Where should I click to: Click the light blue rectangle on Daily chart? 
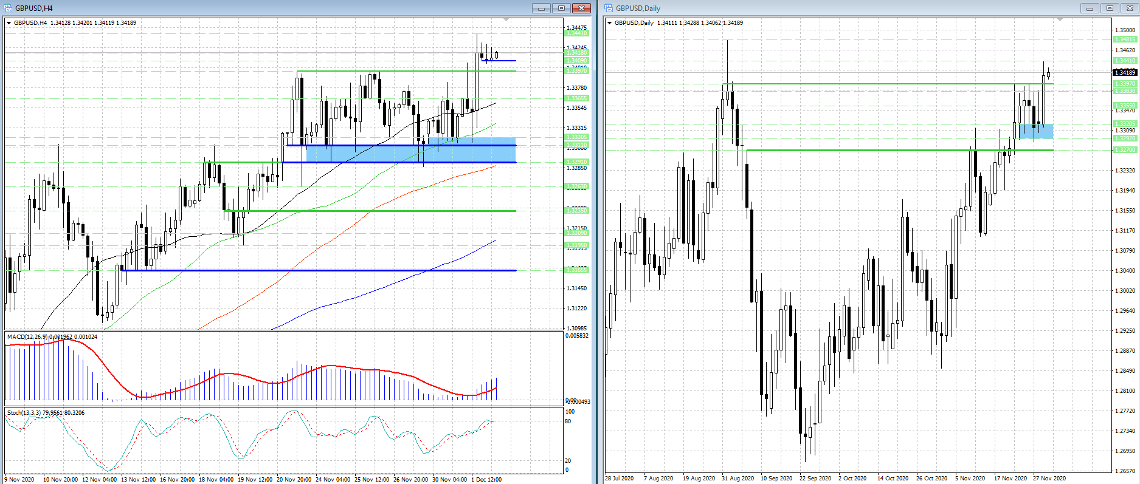1037,131
